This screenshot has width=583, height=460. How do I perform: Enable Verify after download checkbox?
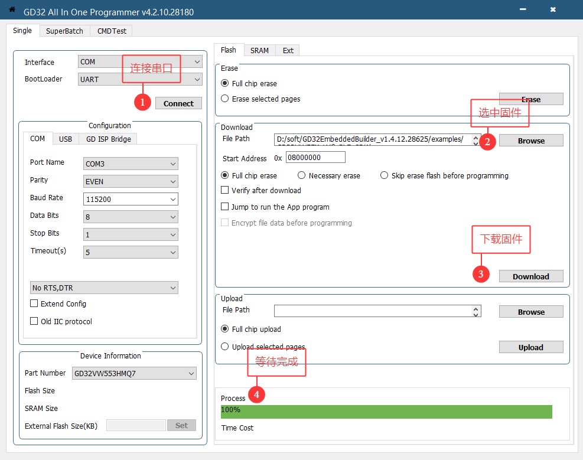pos(224,190)
